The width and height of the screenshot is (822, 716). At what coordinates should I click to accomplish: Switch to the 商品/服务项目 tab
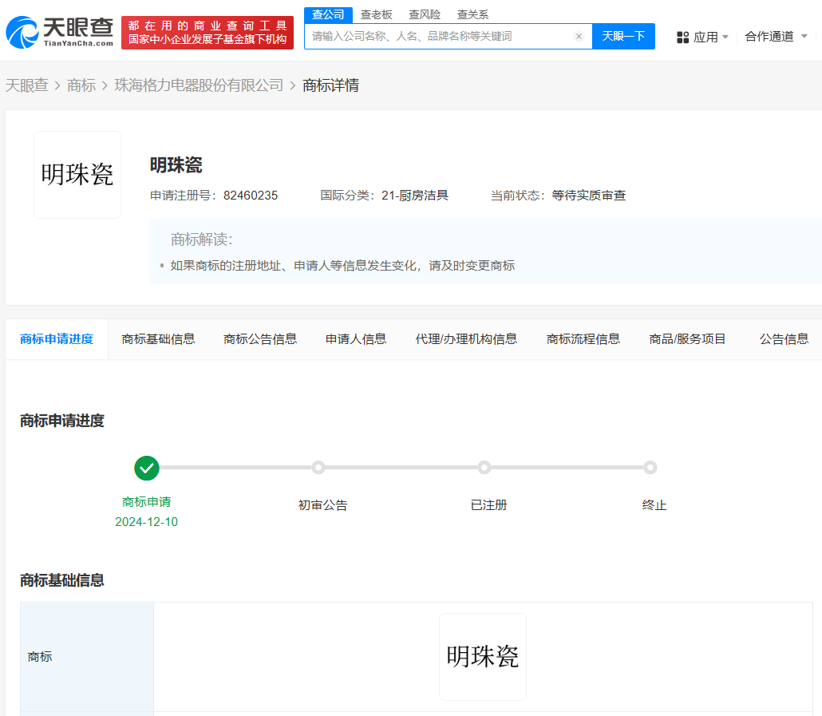pyautogui.click(x=687, y=339)
